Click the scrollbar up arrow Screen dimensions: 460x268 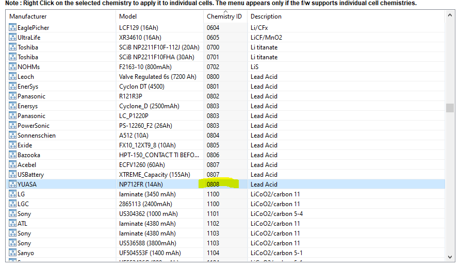tap(450, 15)
